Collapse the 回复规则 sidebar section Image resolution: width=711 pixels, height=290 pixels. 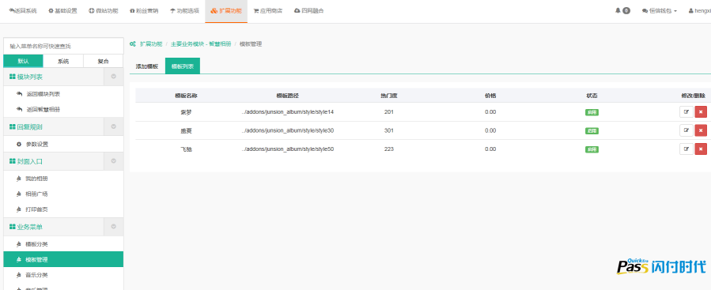(x=113, y=126)
